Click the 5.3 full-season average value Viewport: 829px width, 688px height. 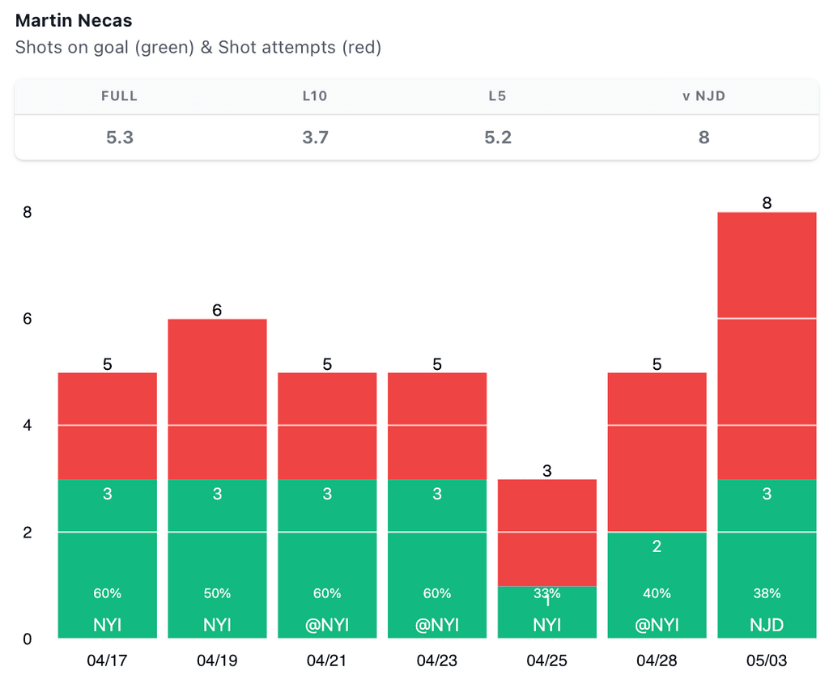coord(119,137)
